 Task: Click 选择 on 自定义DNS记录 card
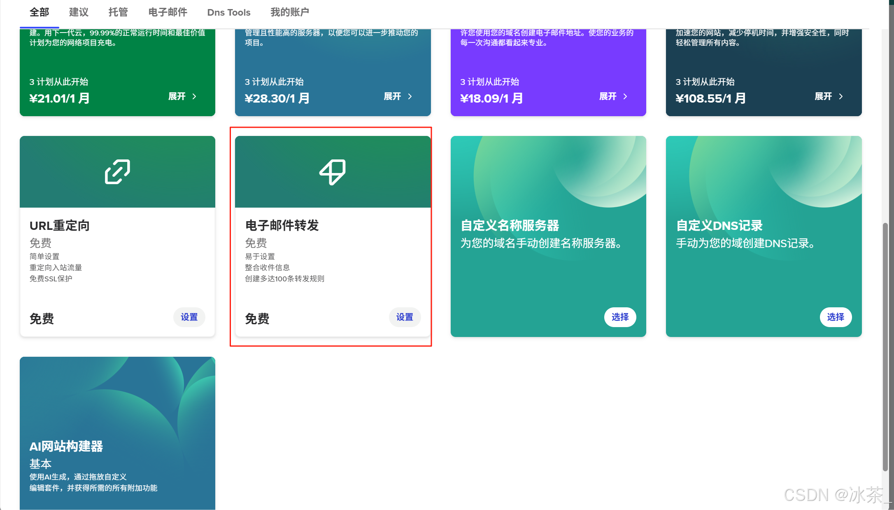click(836, 317)
